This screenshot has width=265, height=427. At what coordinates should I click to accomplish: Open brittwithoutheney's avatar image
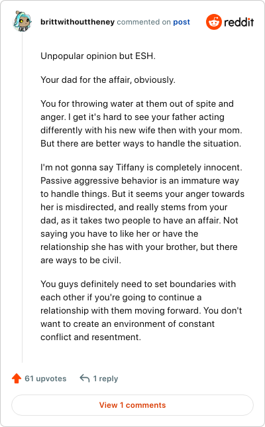22,21
